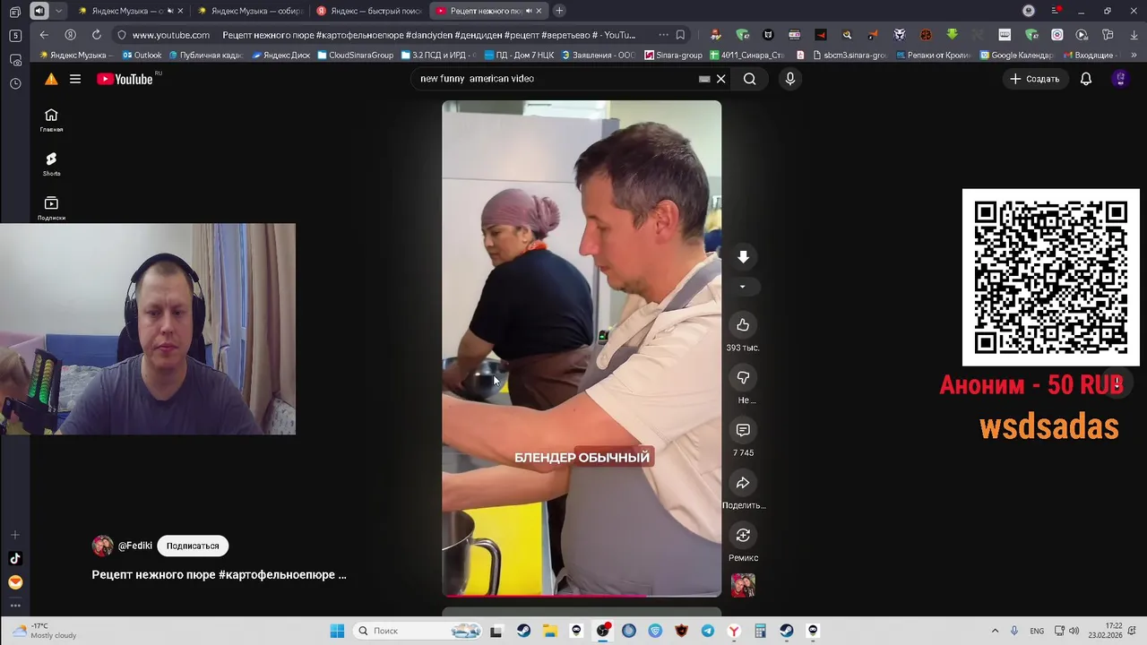Open the account avatar menu
The height and width of the screenshot is (645, 1147).
(x=1119, y=79)
